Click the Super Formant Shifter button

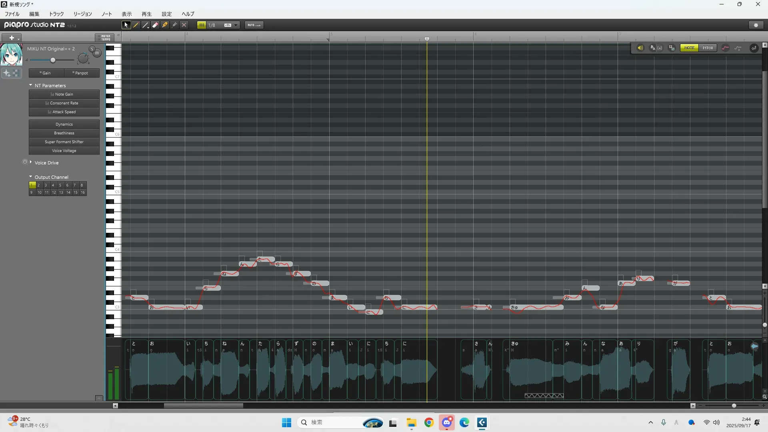(64, 142)
